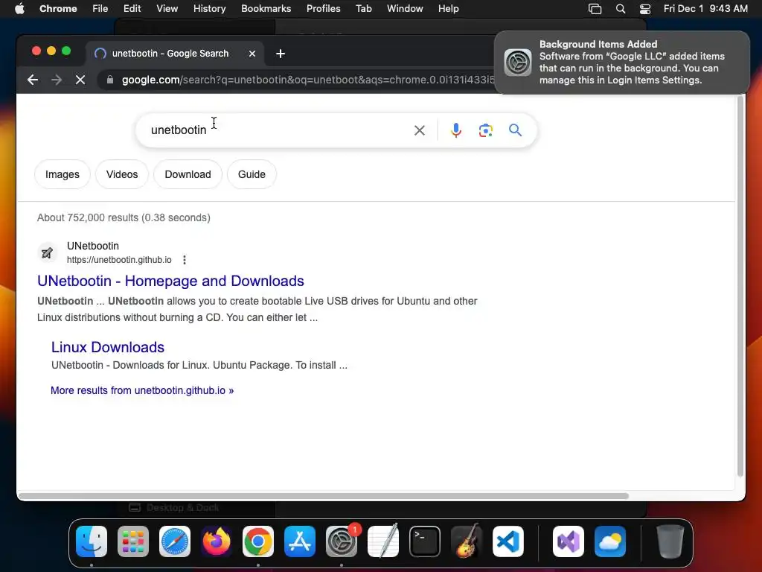Open the File menu
Viewport: 762px width, 572px height.
(x=100, y=9)
